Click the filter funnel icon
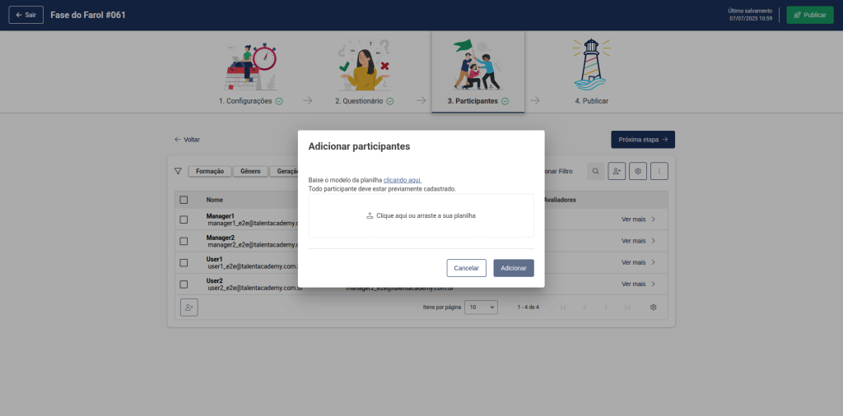 pos(178,171)
